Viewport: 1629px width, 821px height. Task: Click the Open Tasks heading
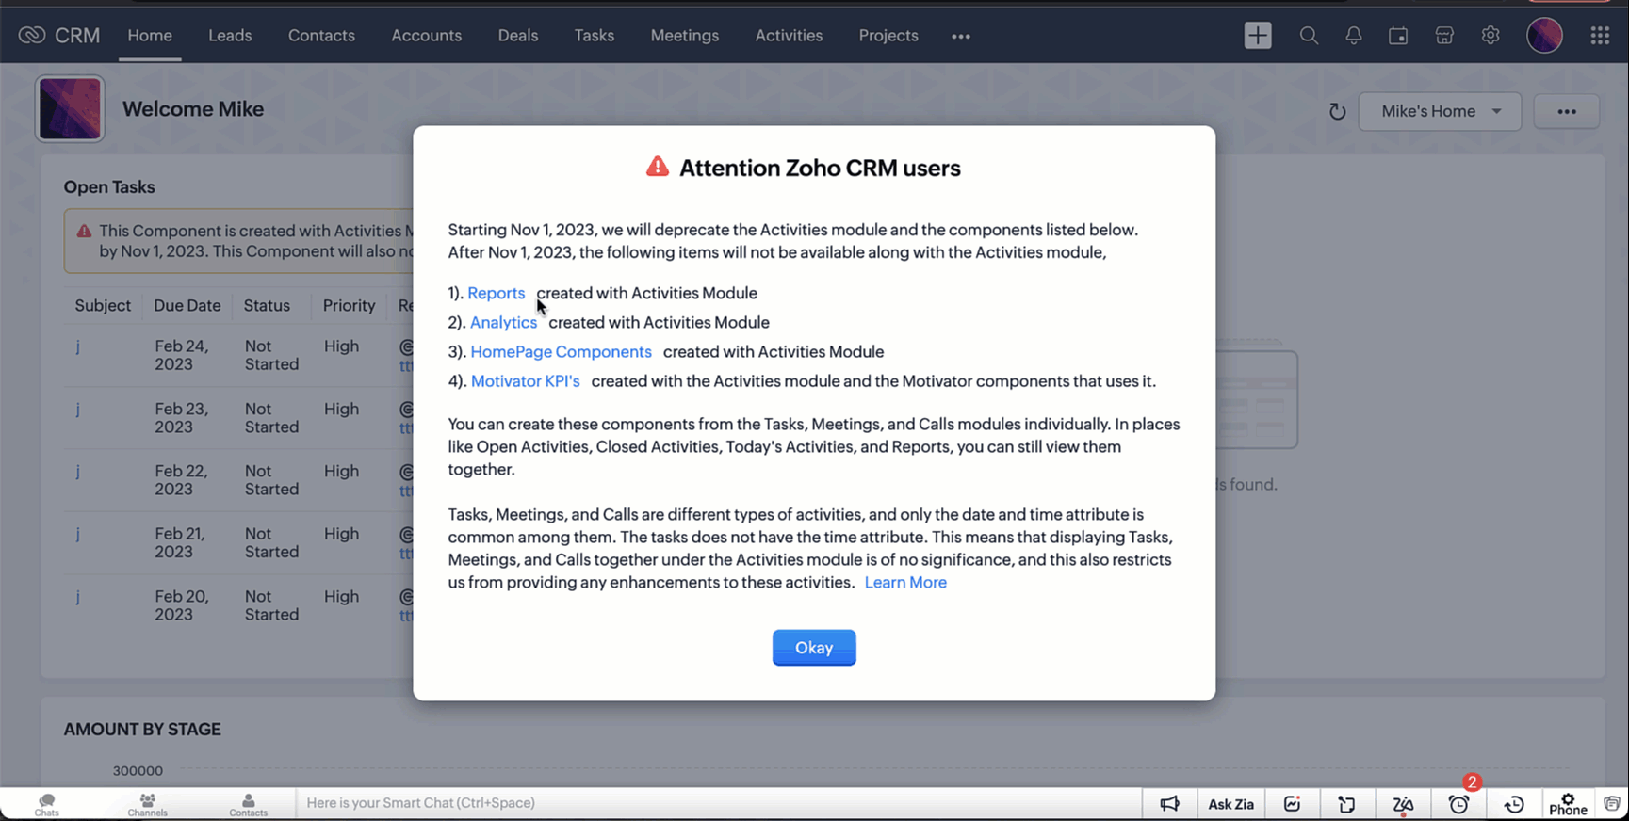[109, 187]
